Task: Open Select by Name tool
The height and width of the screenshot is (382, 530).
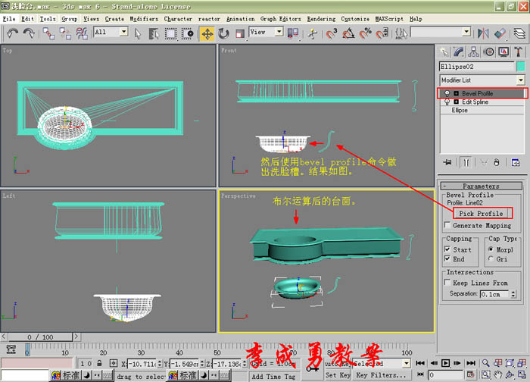Action: (154, 33)
